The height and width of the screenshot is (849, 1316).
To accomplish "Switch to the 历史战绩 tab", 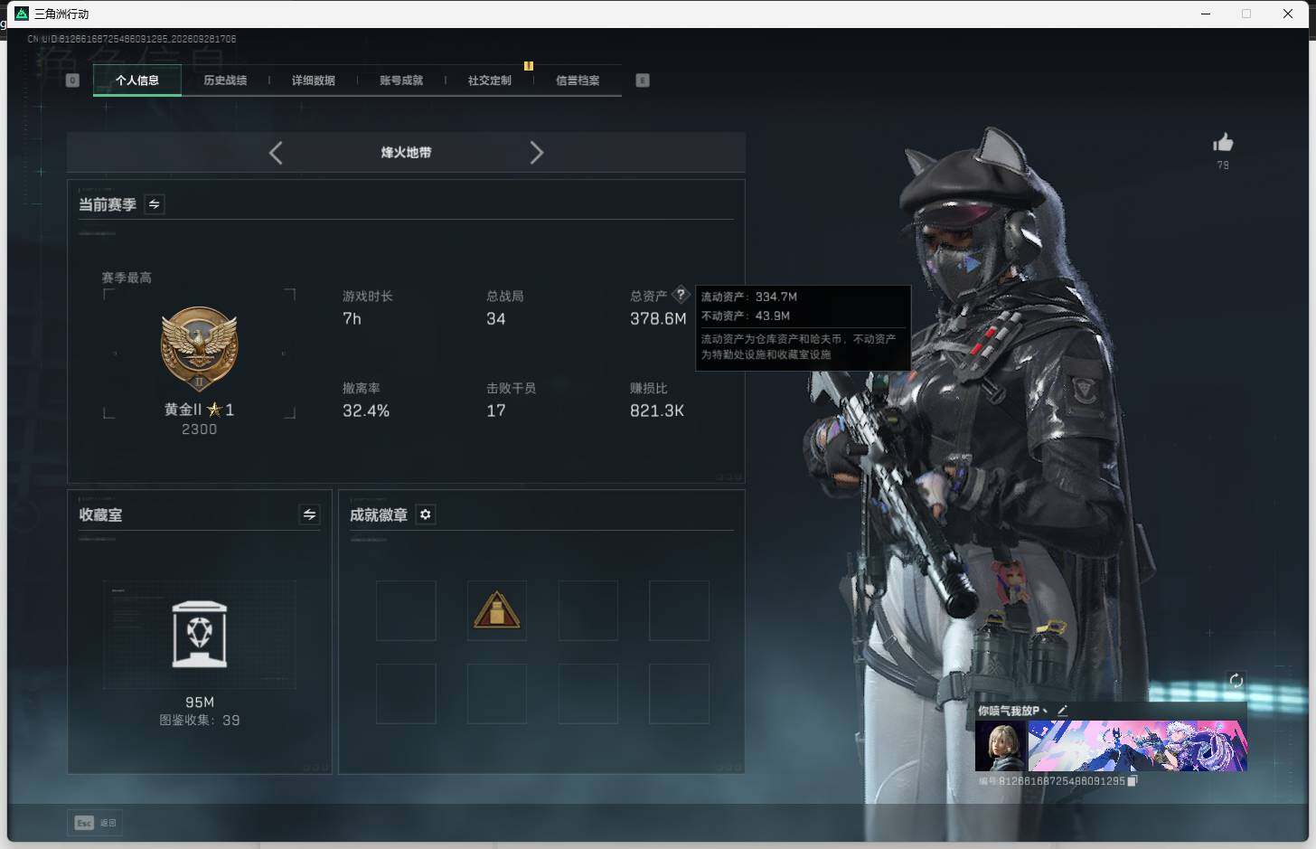I will click(x=225, y=80).
